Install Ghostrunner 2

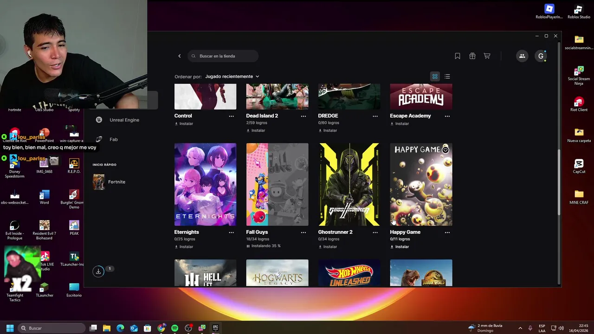[328, 247]
